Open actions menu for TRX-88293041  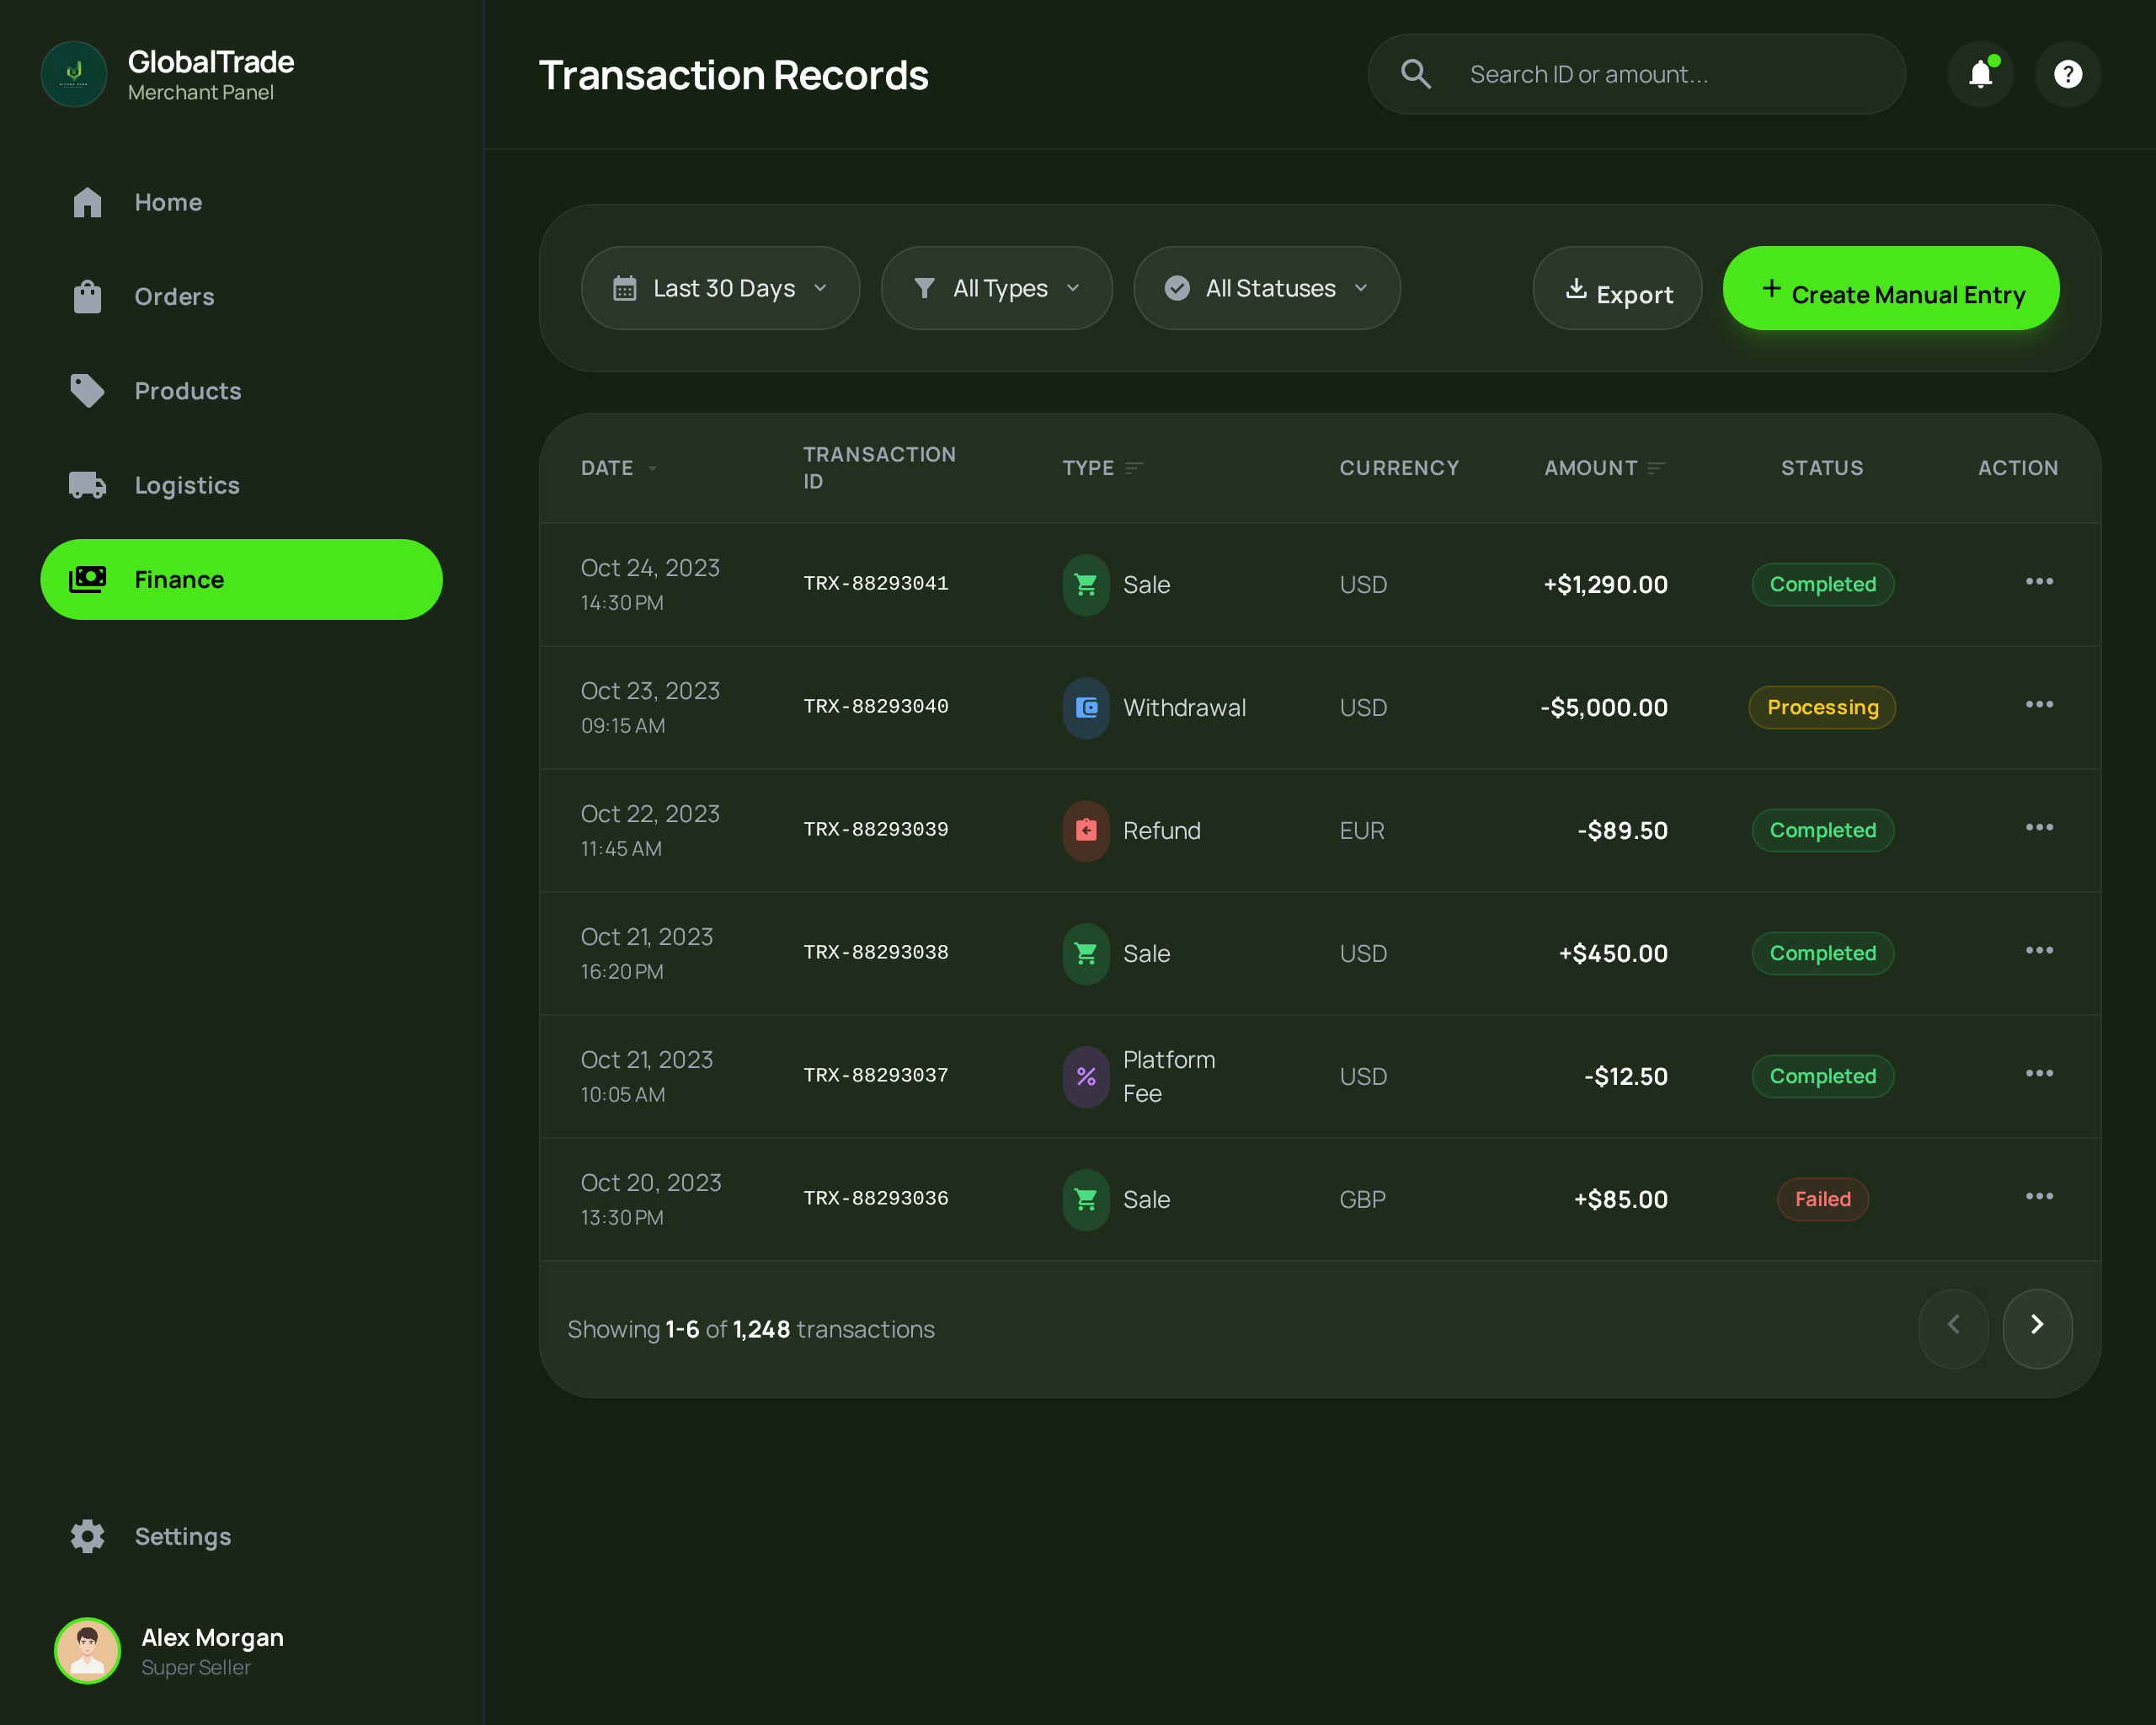coord(2039,582)
